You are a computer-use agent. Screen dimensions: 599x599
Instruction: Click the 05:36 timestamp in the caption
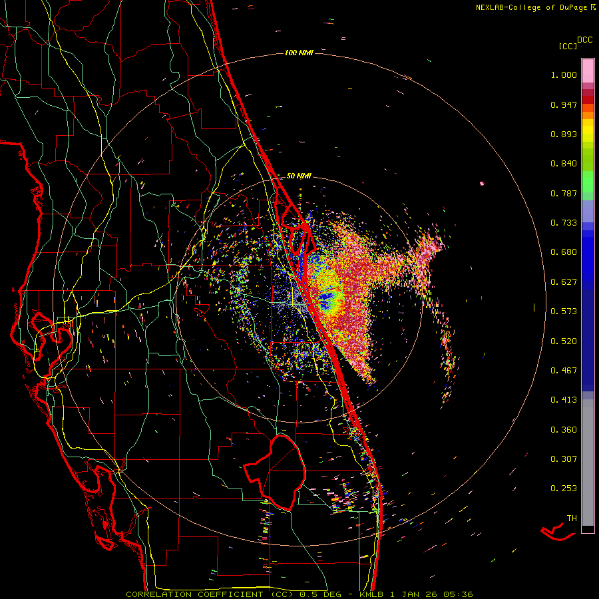pyautogui.click(x=459, y=594)
